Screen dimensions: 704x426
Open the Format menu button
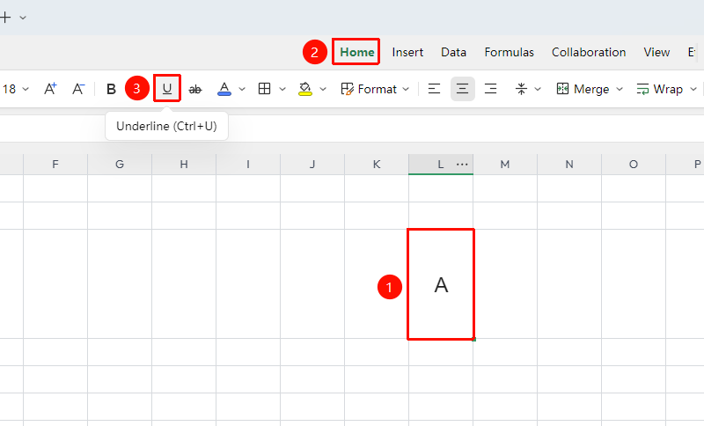375,89
